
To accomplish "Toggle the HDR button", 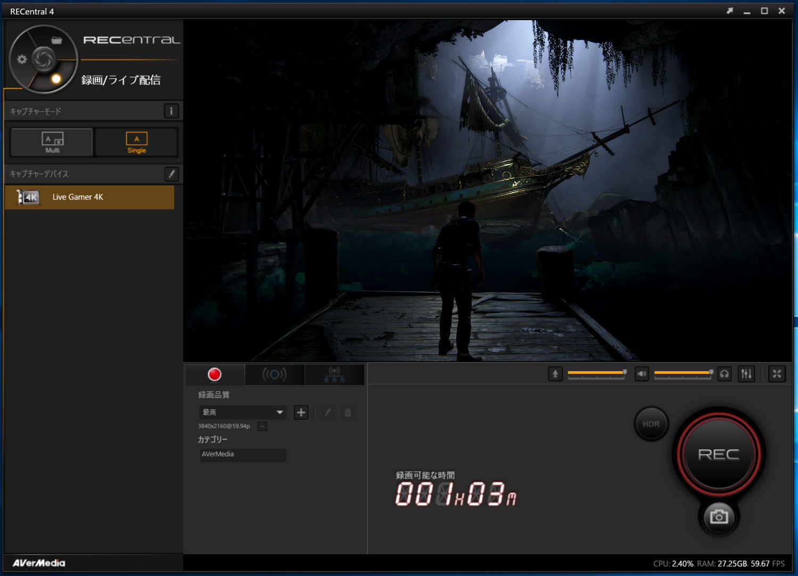I will [651, 424].
